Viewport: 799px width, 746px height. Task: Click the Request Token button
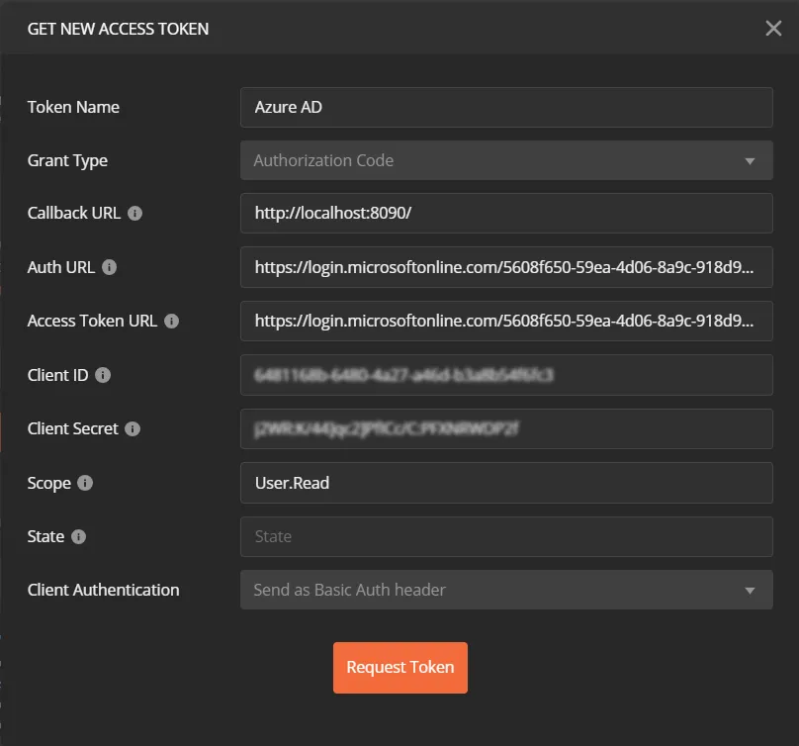click(x=400, y=668)
